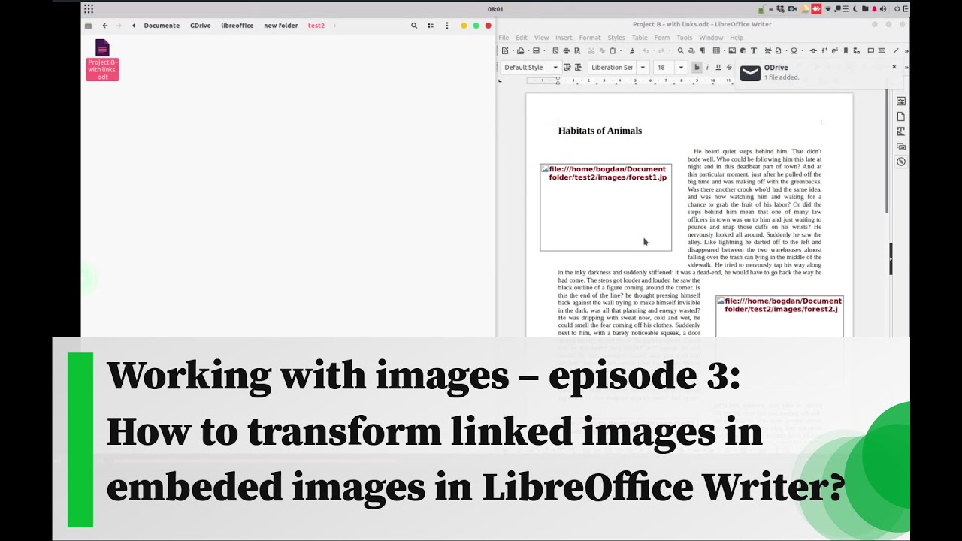Expand the font size dropdown arrow
The height and width of the screenshot is (541, 962).
coord(682,67)
